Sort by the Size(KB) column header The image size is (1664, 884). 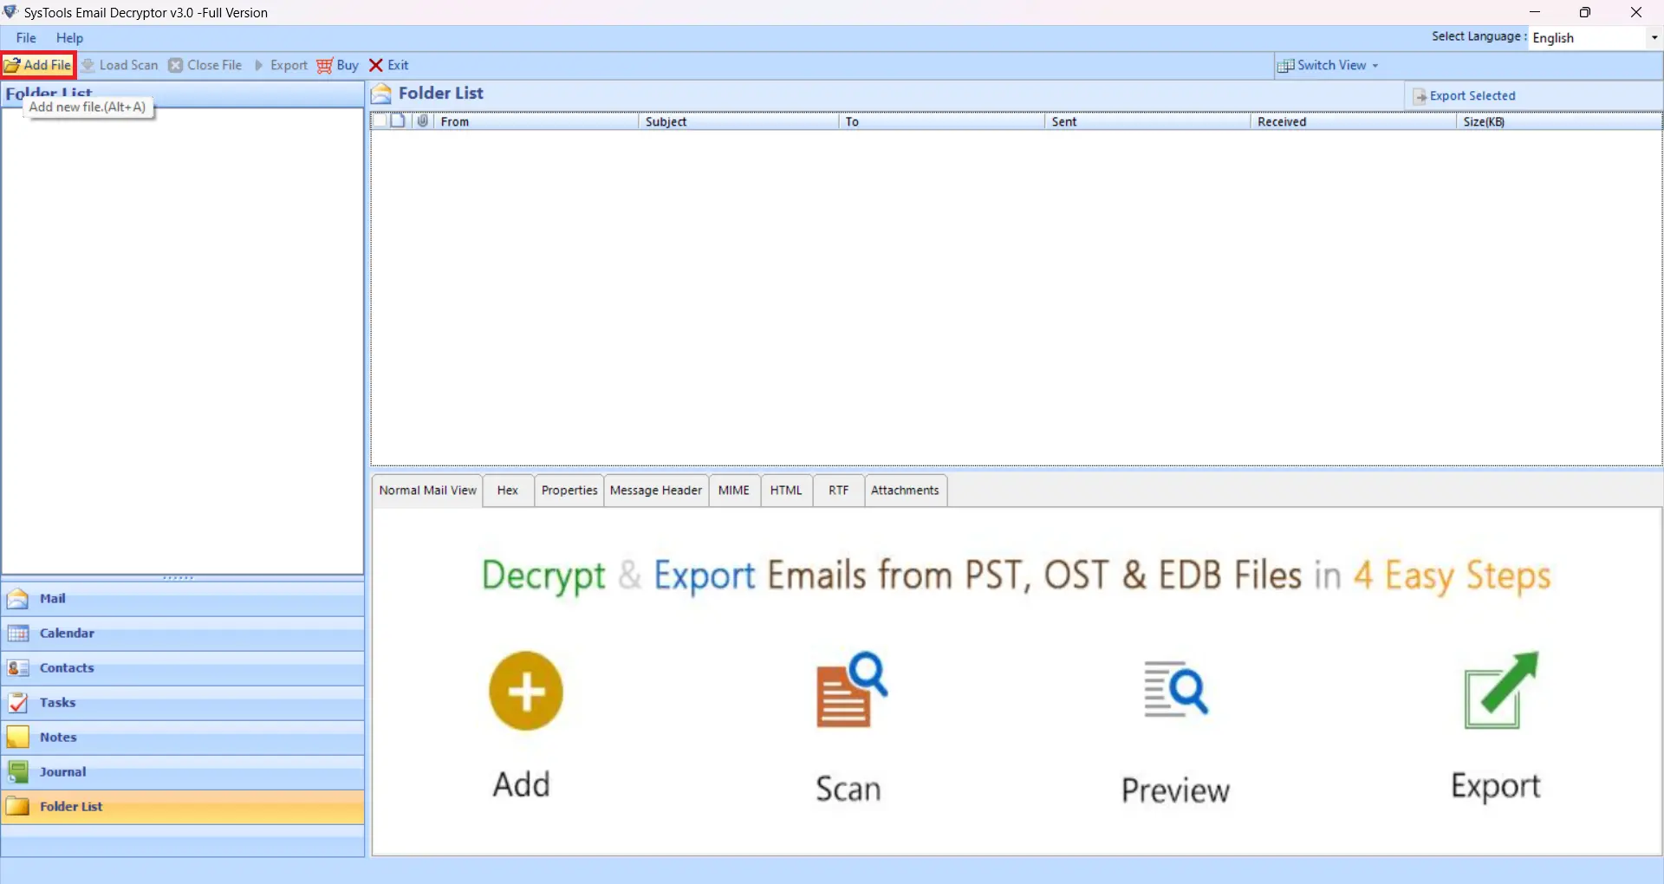tap(1559, 121)
